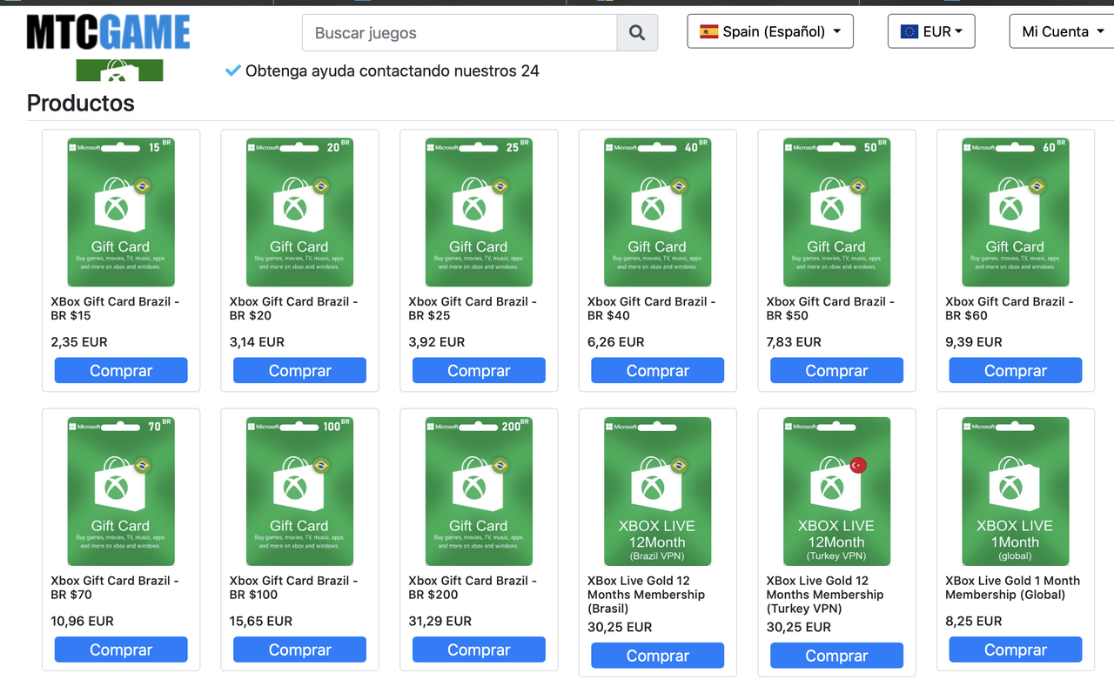The height and width of the screenshot is (680, 1114).
Task: Open the BR $40 gift card image
Action: tap(658, 212)
